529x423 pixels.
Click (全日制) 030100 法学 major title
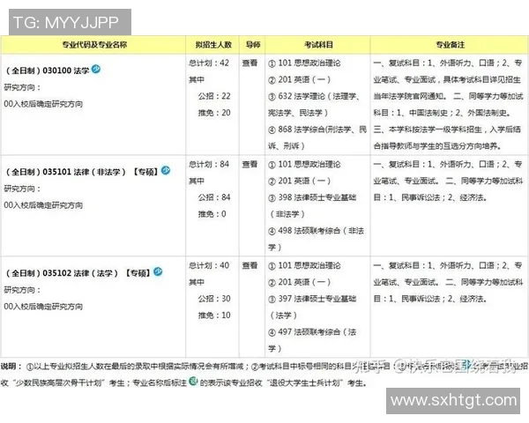point(48,70)
